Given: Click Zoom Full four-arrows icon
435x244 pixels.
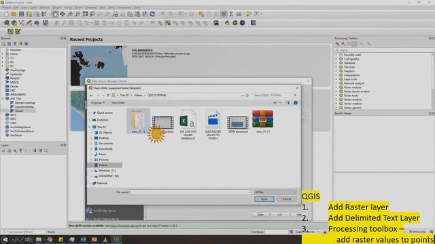Looking at the screenshot, I should pyautogui.click(x=85, y=14).
